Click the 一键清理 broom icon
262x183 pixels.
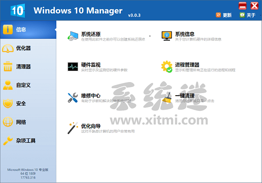(x=167, y=97)
